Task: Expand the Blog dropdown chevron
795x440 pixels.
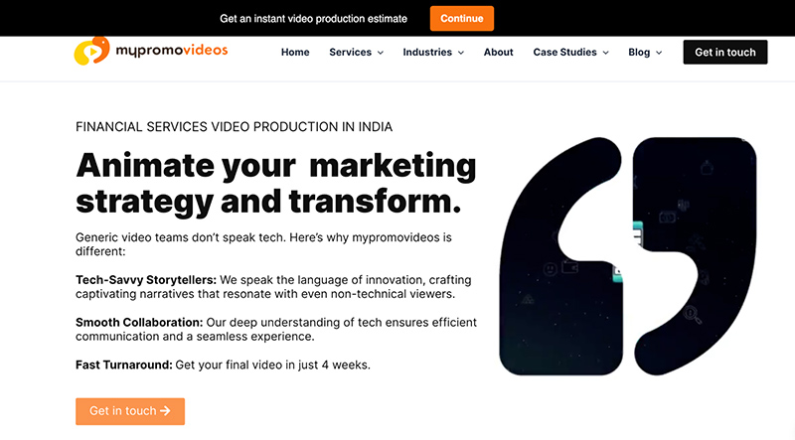Action: 659,53
